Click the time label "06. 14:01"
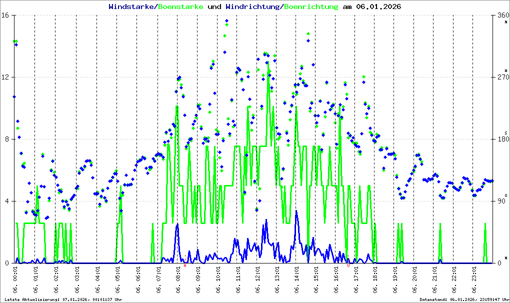Image resolution: width=510 pixels, height=303 pixels. tap(296, 280)
